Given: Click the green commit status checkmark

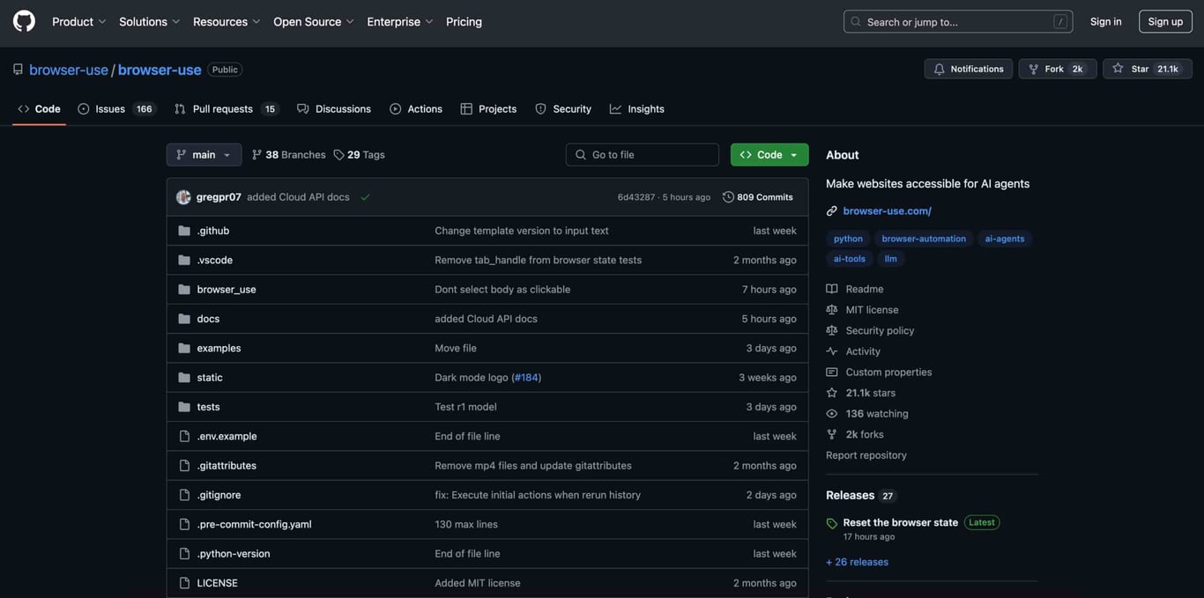Looking at the screenshot, I should pyautogui.click(x=365, y=197).
